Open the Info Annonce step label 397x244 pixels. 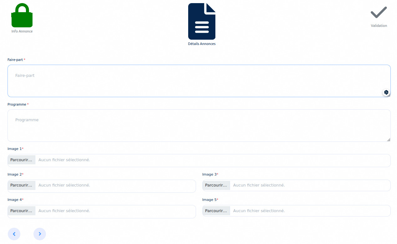tap(22, 31)
